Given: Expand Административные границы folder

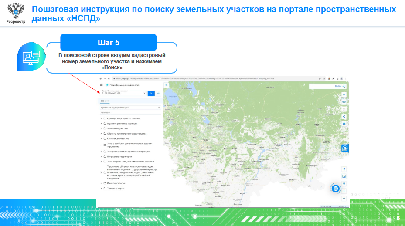Looking at the screenshot, I should [101, 123].
